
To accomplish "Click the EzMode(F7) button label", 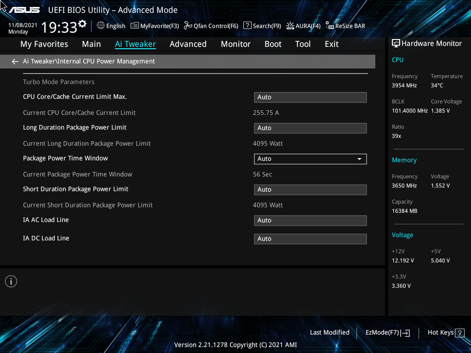I will point(382,333).
